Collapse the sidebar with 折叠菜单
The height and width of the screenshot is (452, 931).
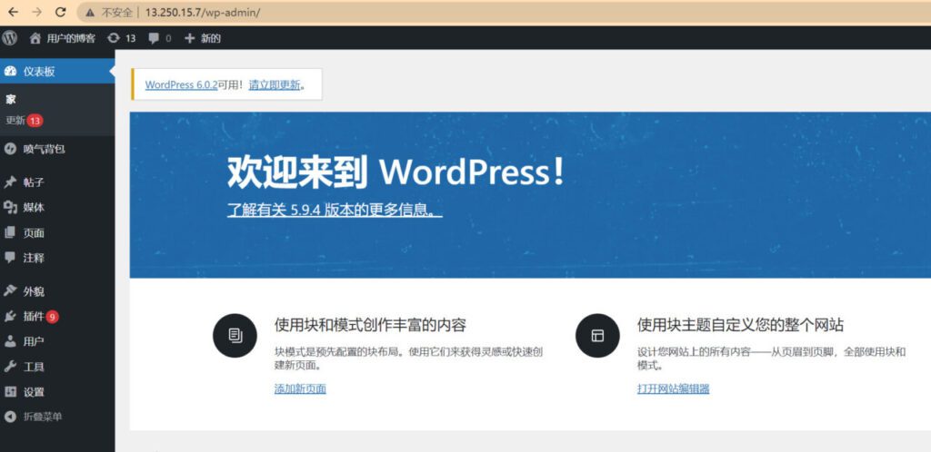pyautogui.click(x=42, y=417)
